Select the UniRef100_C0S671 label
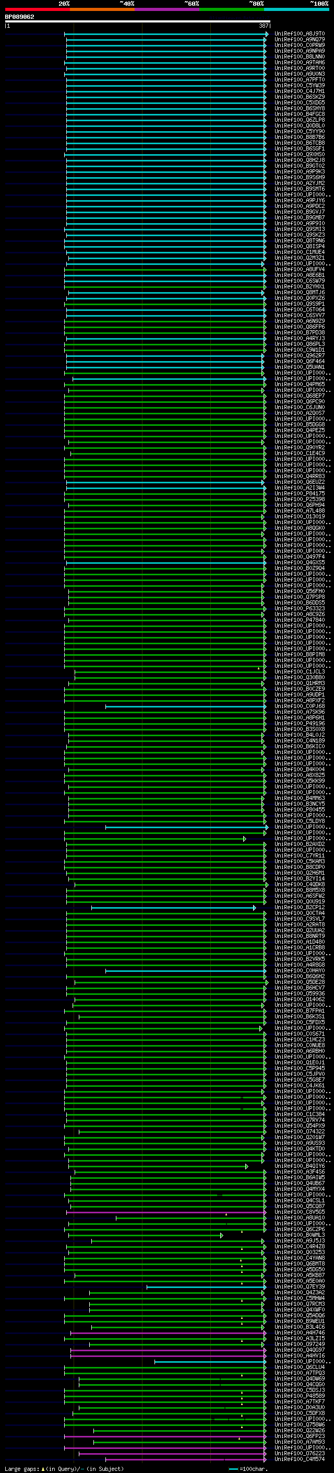 (300, 1034)
